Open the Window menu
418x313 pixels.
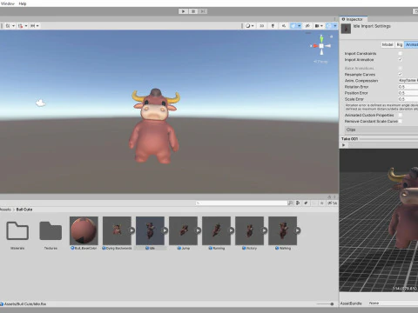pos(8,3)
